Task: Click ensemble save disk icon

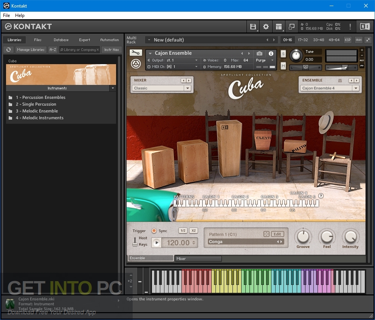Action: pyautogui.click(x=340, y=80)
